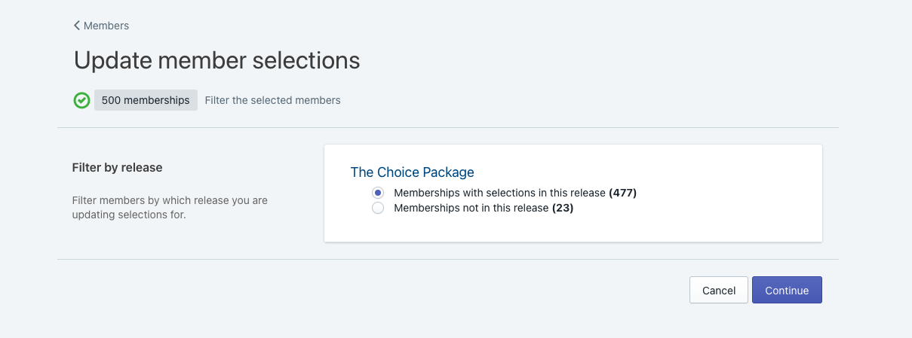Click the 'Filter the selected members' step text

[x=272, y=100]
